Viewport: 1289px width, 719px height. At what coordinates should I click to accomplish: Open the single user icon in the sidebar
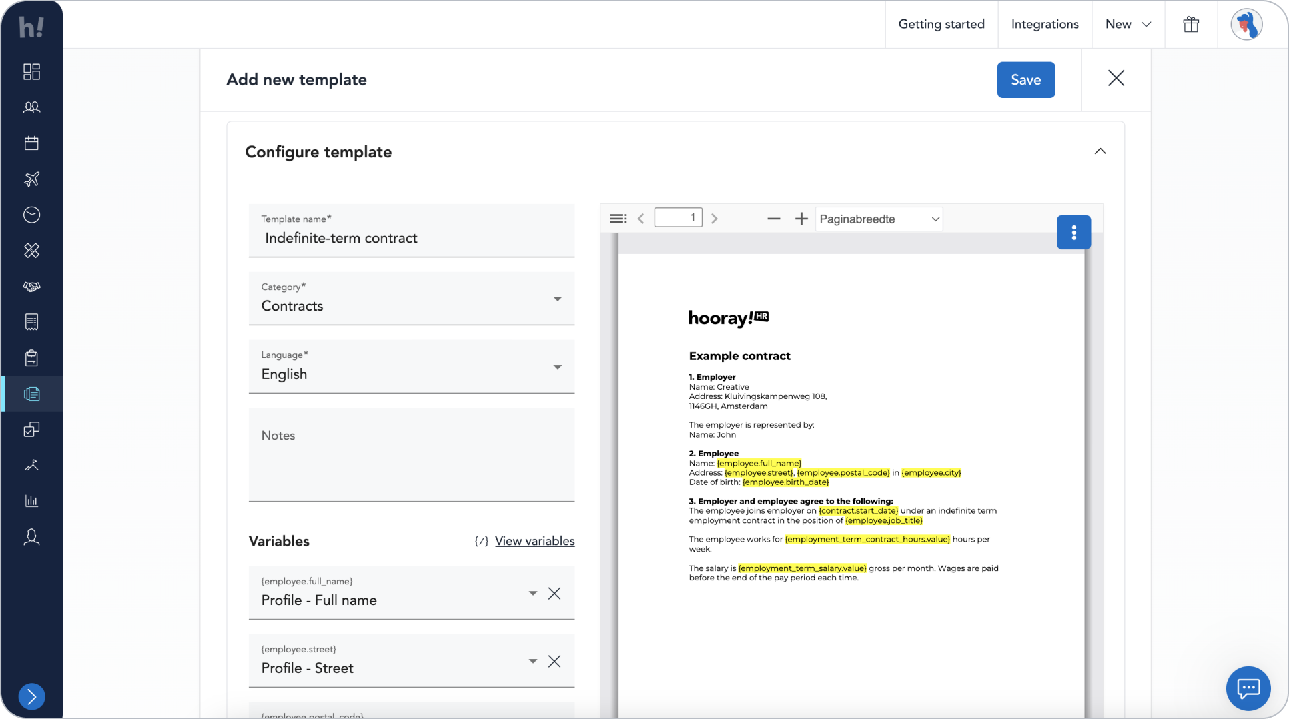(31, 537)
